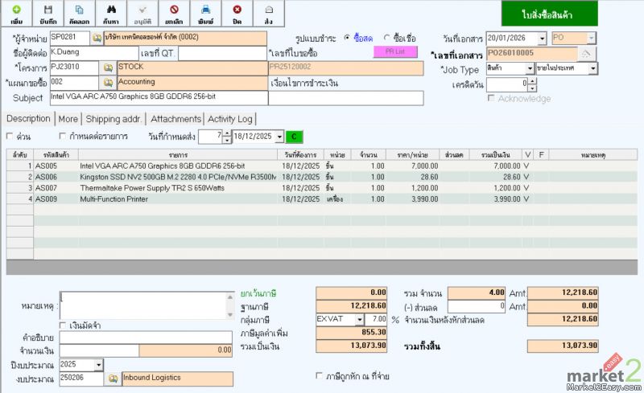The width and height of the screenshot is (644, 393).
Task: Click into the Subject text field
Action: [235, 97]
